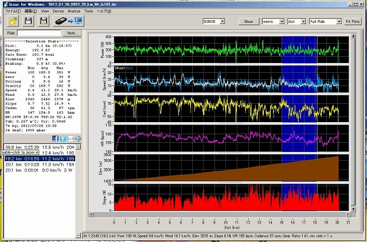This screenshot has width=367, height=242.
Task: Download data from device to computer
Action: 68,21
